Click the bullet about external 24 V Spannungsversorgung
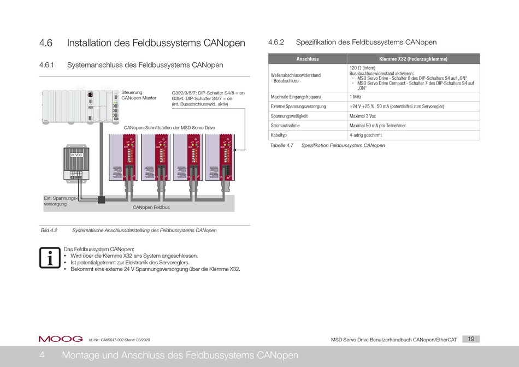 [155, 269]
